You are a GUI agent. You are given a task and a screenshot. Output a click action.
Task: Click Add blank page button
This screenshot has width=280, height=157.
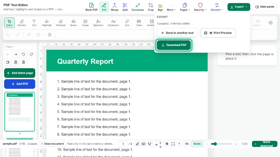[x=20, y=73]
